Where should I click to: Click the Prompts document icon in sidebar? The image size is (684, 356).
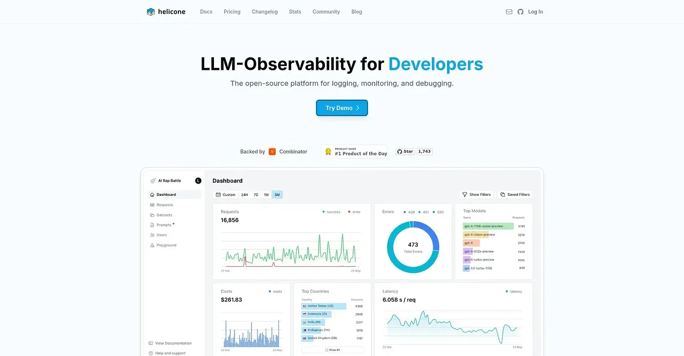pos(152,225)
